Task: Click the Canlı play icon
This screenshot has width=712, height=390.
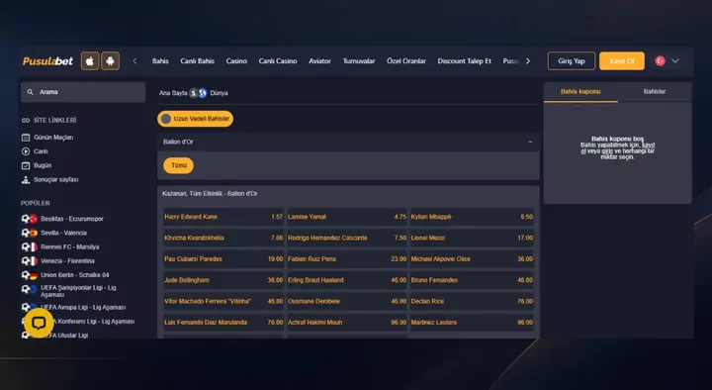Action: click(x=26, y=151)
